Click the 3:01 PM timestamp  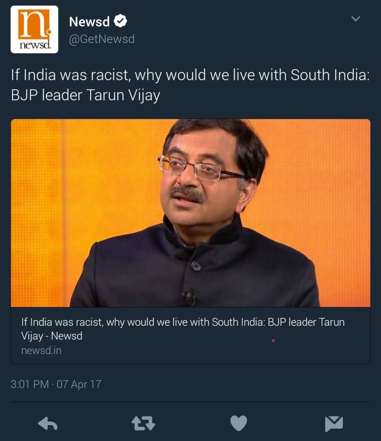(29, 384)
